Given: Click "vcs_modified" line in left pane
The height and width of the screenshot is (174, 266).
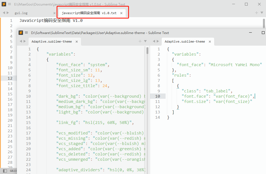Looking at the screenshot, I should click(100, 133).
